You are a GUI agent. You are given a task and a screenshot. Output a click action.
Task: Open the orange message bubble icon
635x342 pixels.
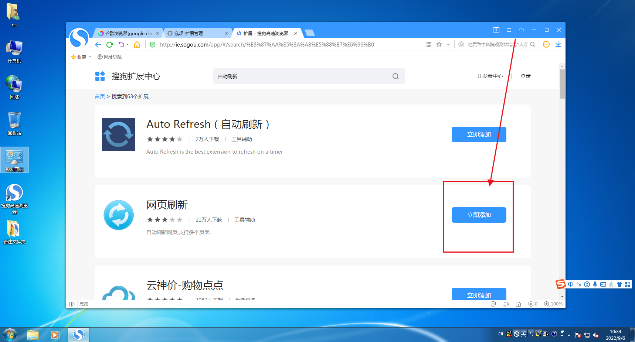(x=546, y=45)
